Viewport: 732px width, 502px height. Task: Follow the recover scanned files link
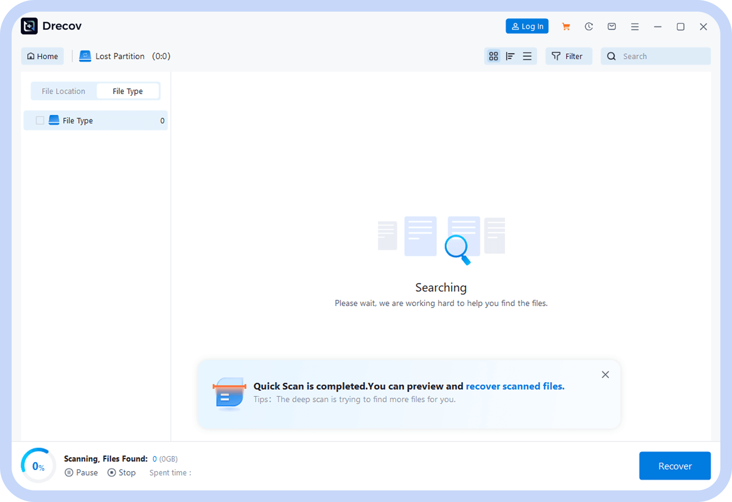pos(515,386)
